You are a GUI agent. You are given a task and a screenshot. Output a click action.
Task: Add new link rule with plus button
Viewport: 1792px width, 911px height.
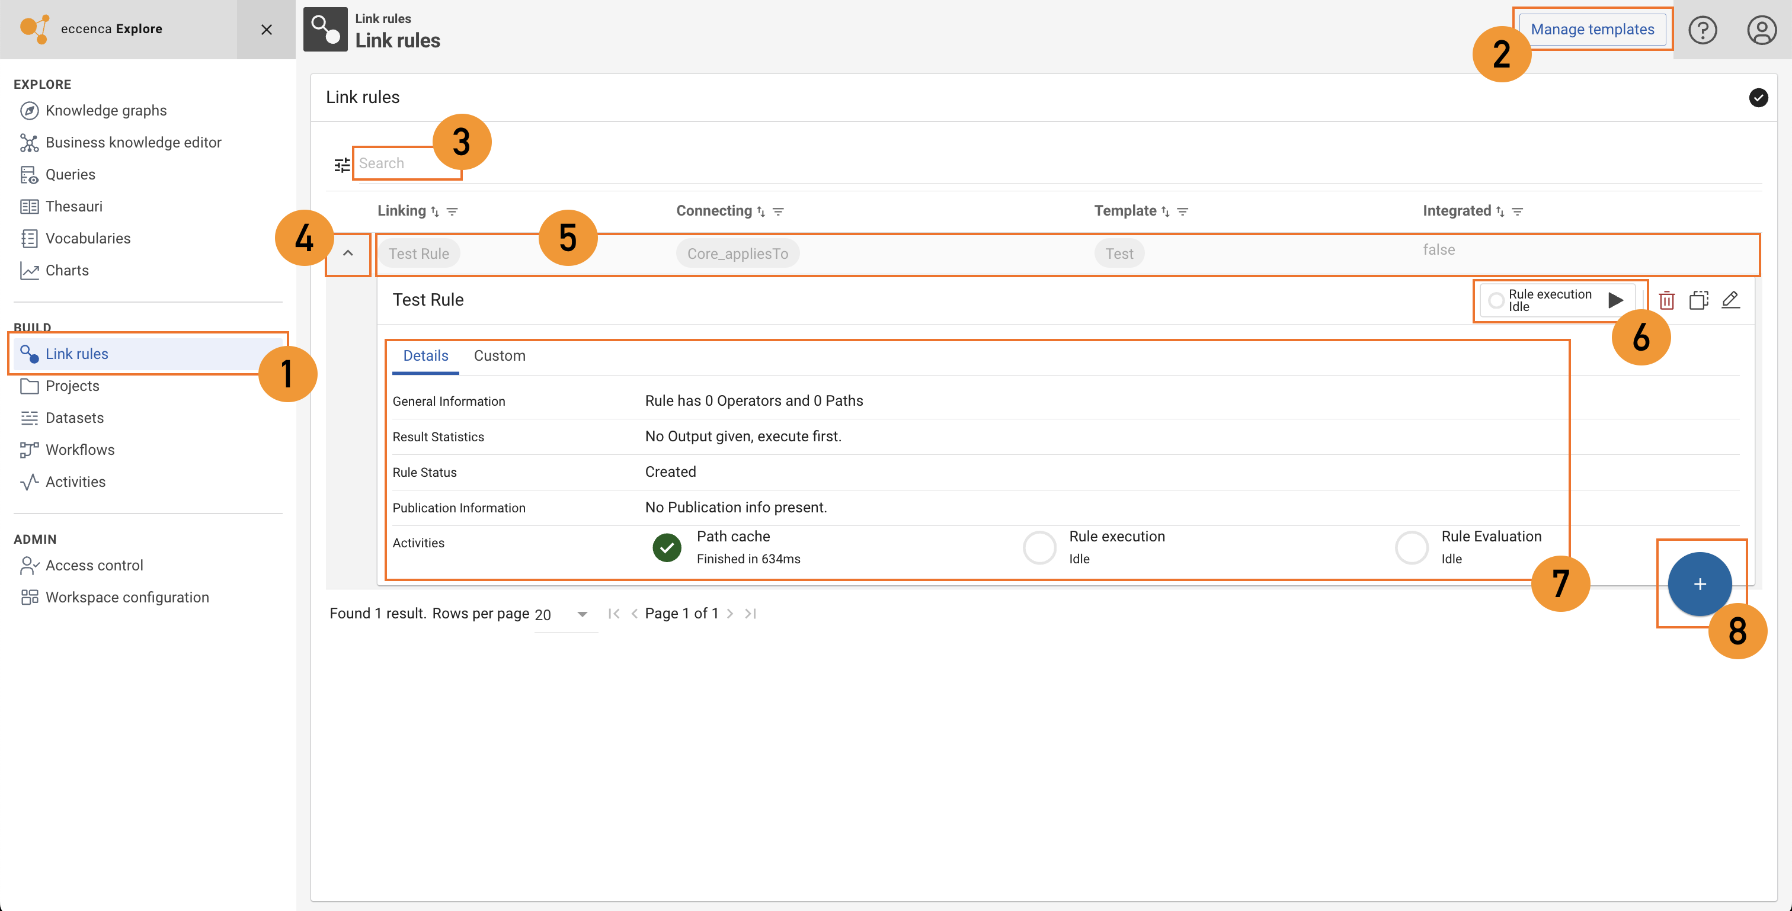click(x=1699, y=584)
